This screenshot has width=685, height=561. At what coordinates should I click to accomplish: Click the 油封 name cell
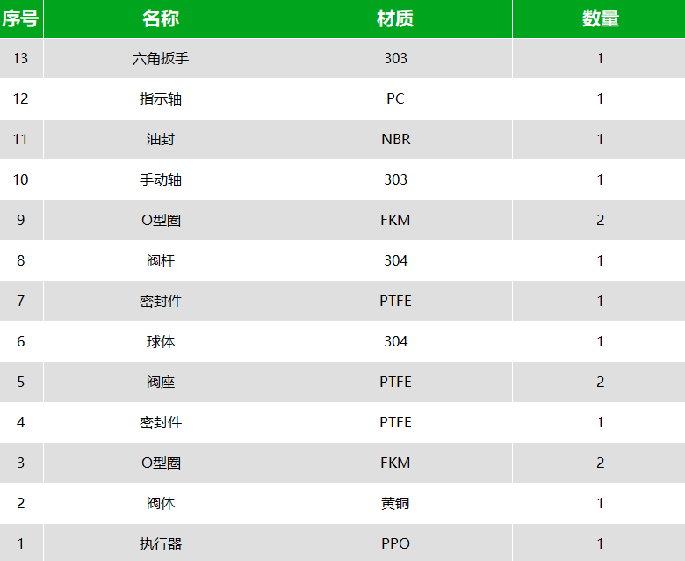coord(161,139)
